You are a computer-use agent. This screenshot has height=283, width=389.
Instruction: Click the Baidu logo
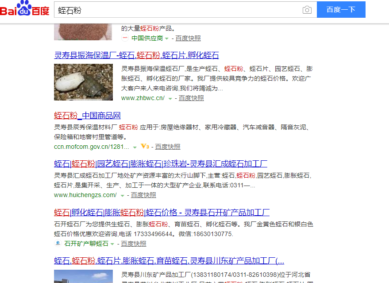point(24,8)
